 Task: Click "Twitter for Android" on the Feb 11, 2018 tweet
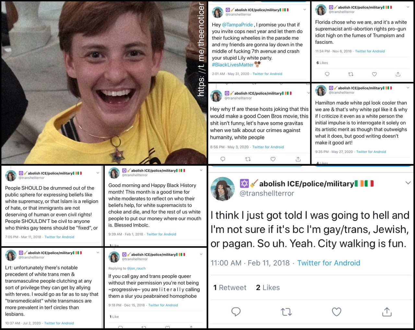[328, 263]
